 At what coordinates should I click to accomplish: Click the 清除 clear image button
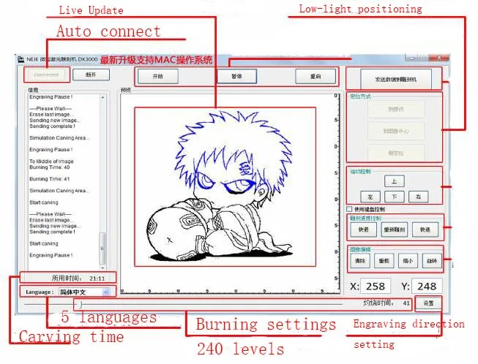coord(360,261)
